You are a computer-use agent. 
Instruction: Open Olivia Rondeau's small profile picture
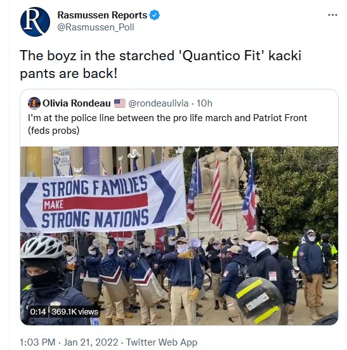point(34,103)
